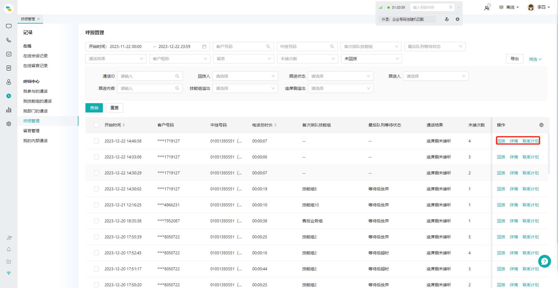Click the user contacts icon in top bar
The width and height of the screenshot is (558, 288).
tap(487, 8)
